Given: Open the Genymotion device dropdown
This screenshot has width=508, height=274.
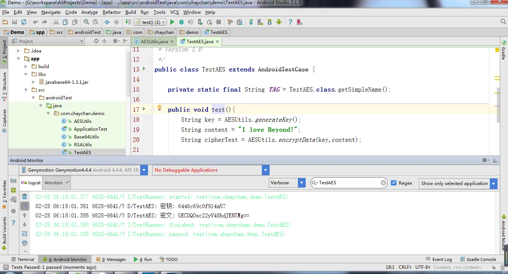Looking at the screenshot, I should (145, 170).
